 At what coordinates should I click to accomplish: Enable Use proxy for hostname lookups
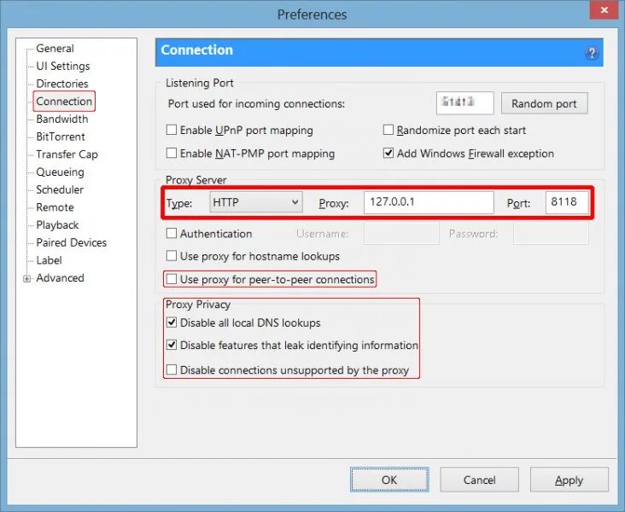point(172,255)
